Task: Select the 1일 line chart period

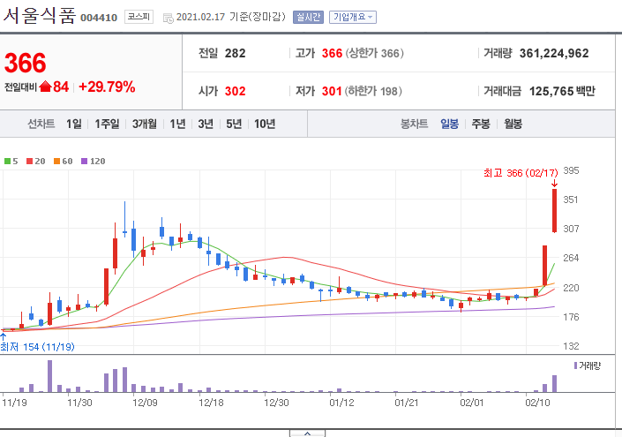Action: (74, 124)
